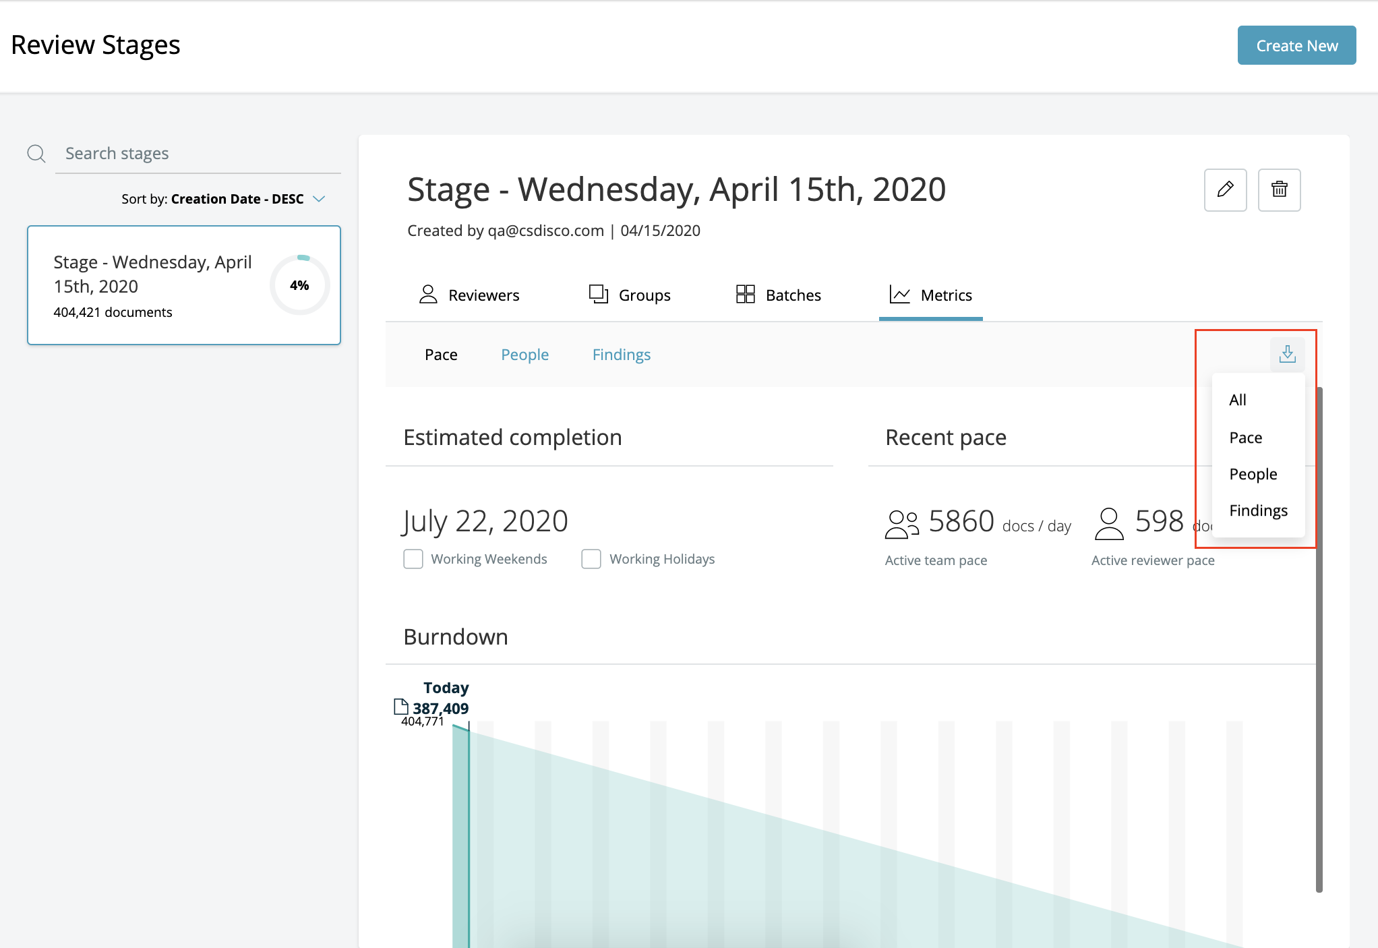Click the 5860 docs / day value
Viewport: 1378px width, 948px height.
tap(1000, 522)
